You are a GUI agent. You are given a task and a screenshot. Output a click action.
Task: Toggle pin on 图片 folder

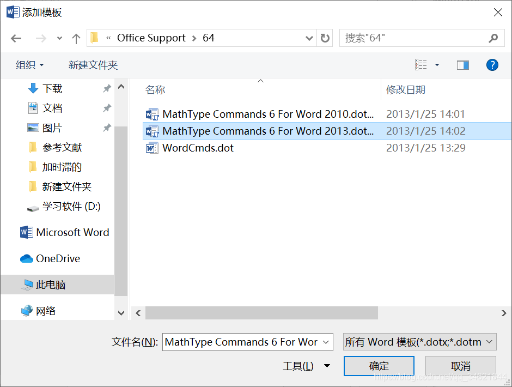coord(107,128)
